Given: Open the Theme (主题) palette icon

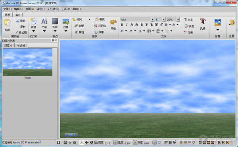Looking at the screenshot, I should pos(232,23).
